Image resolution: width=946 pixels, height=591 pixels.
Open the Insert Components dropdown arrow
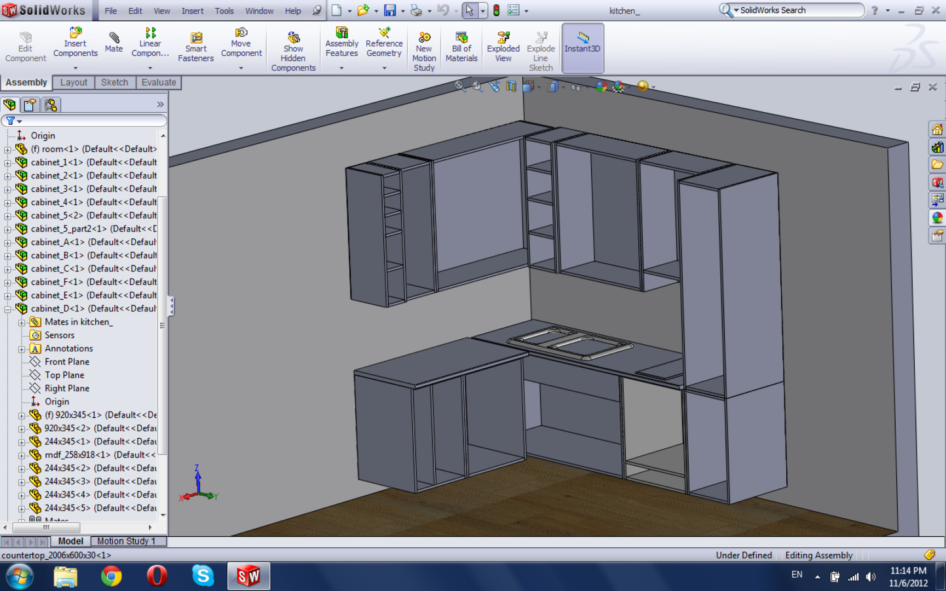point(76,68)
